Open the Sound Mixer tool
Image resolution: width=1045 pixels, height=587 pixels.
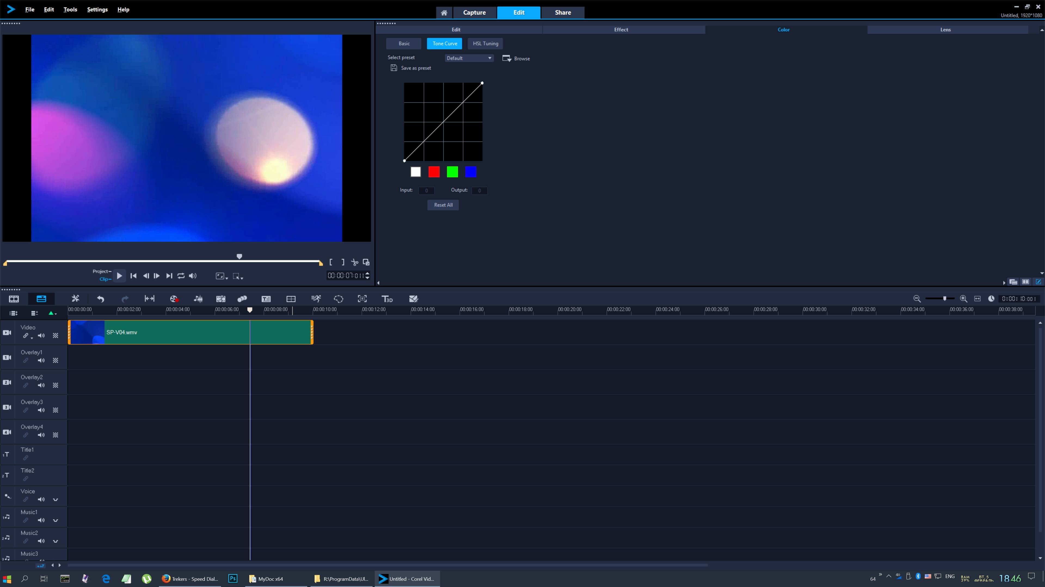[198, 299]
